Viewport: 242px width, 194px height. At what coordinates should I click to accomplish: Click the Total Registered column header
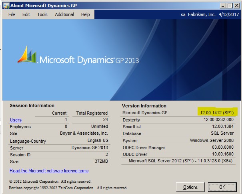pyautogui.click(x=92, y=113)
